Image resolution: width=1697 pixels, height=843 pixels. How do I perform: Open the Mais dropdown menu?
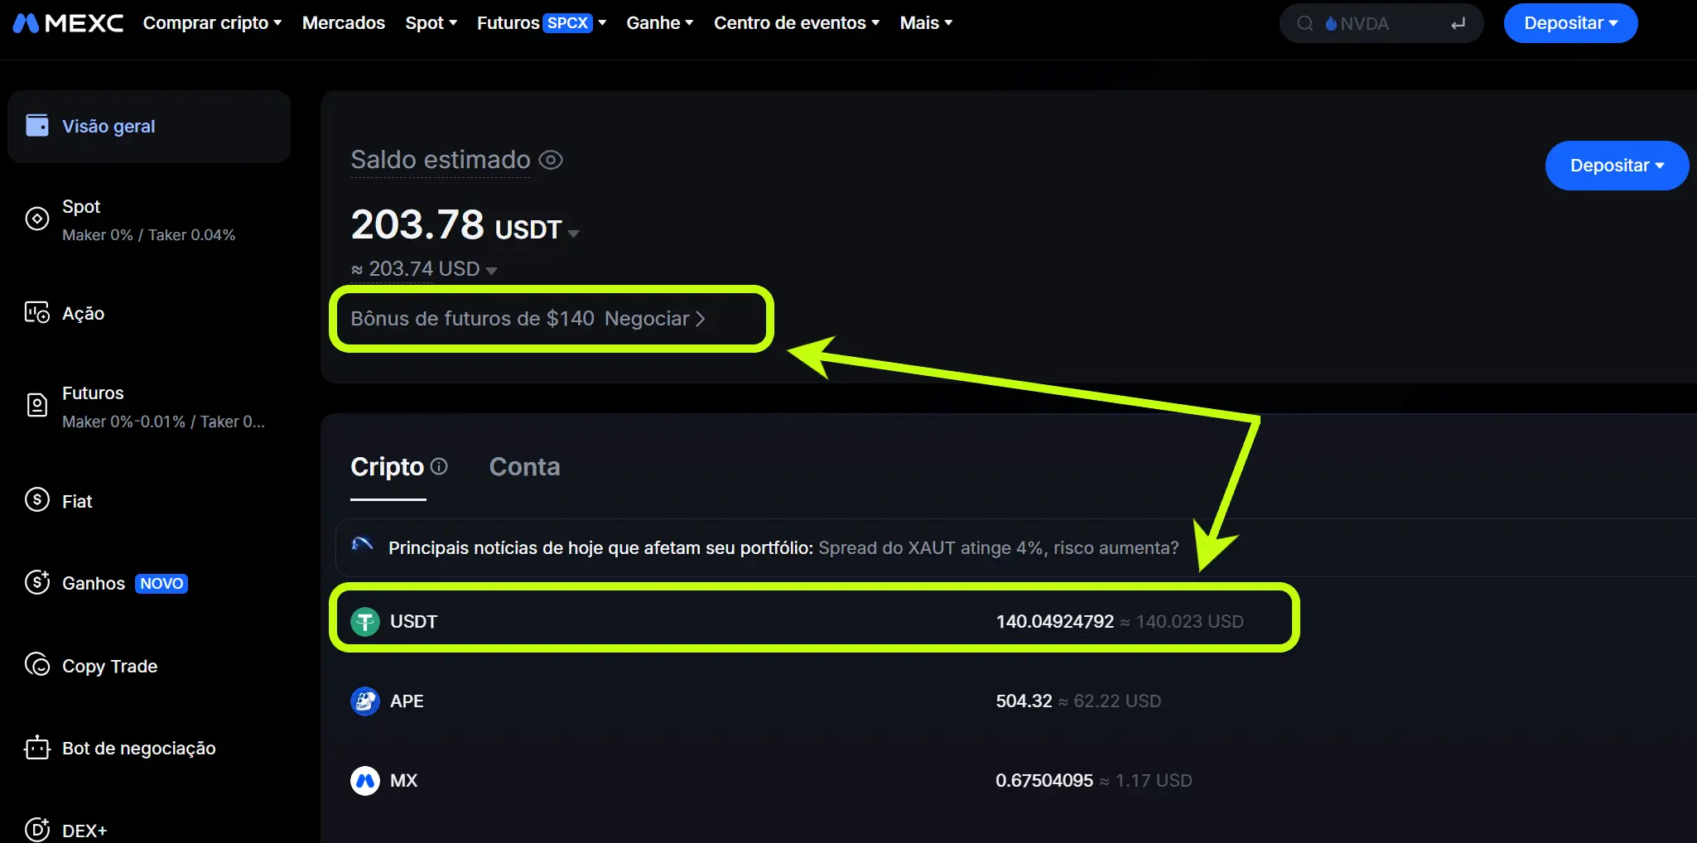pyautogui.click(x=927, y=23)
